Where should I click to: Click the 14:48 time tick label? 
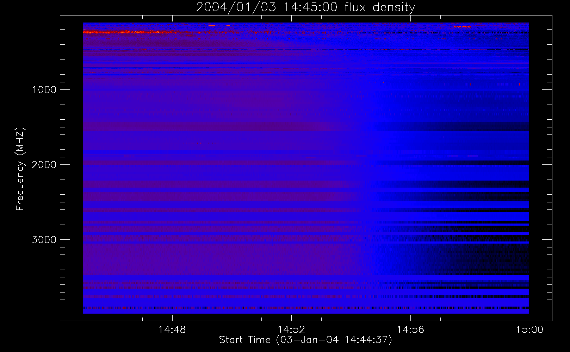tap(172, 330)
